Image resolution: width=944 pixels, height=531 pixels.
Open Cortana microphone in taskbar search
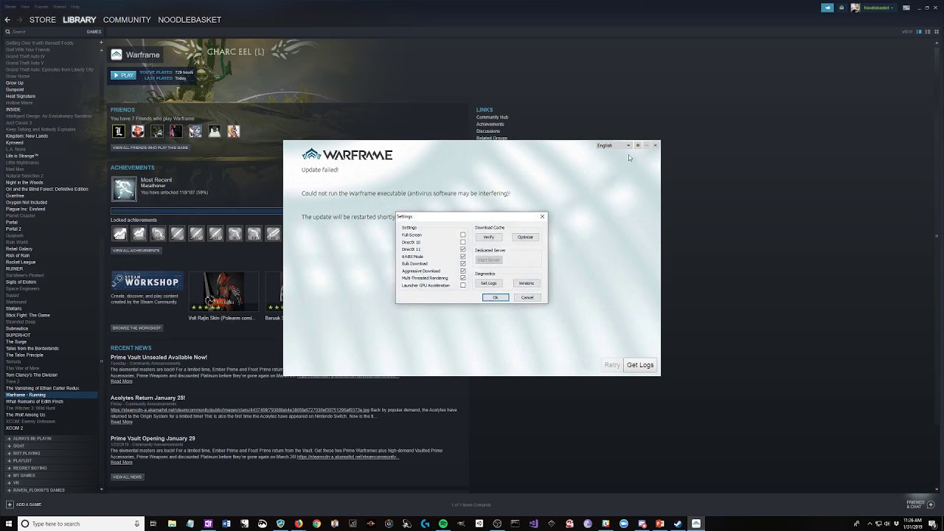(137, 524)
